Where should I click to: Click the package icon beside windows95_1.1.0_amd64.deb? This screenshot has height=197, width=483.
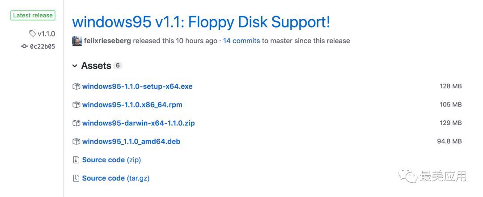pos(76,142)
